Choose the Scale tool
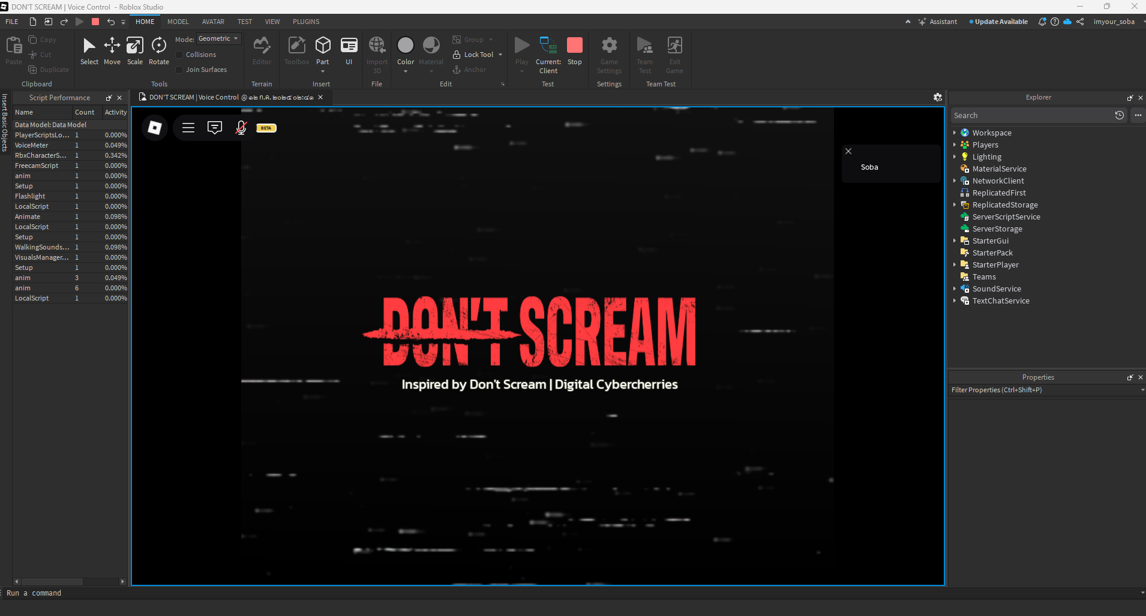The width and height of the screenshot is (1146, 616). coord(135,51)
